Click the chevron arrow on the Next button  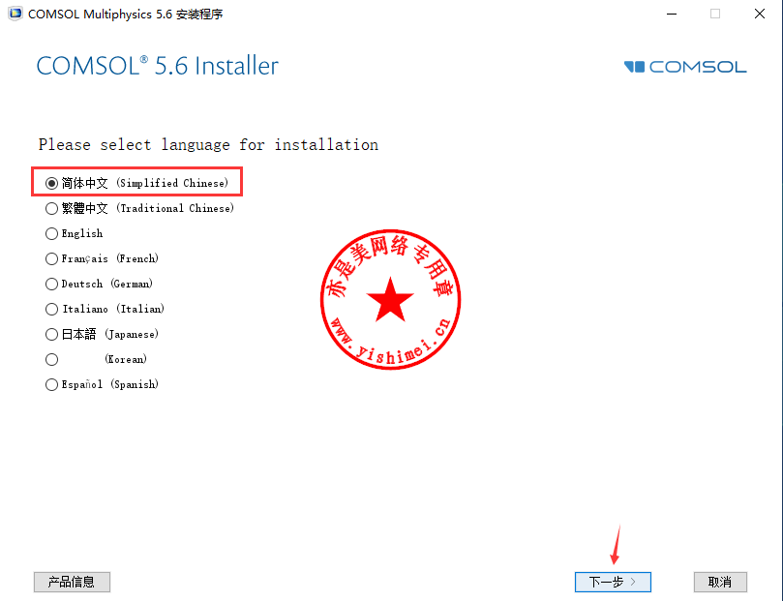pyautogui.click(x=633, y=582)
